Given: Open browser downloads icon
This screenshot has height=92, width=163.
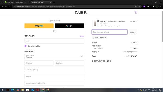Looking at the screenshot, I should point(153,6).
